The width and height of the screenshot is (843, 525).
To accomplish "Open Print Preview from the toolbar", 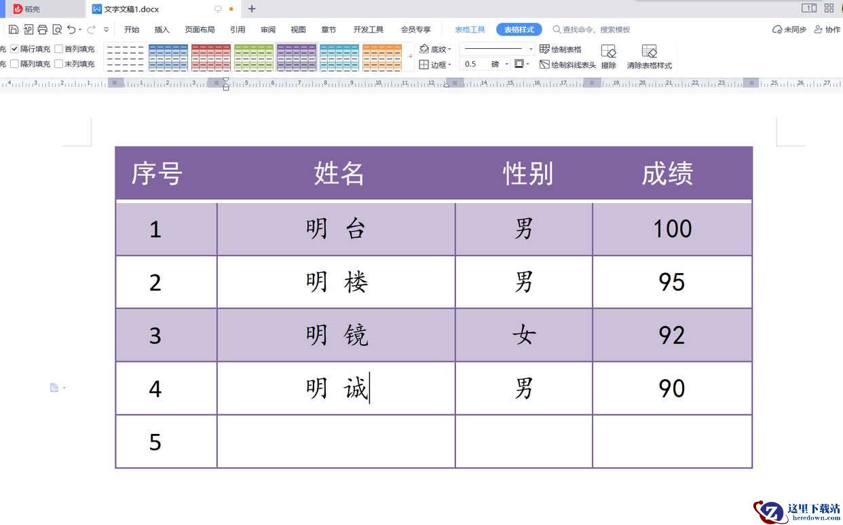I will (57, 29).
